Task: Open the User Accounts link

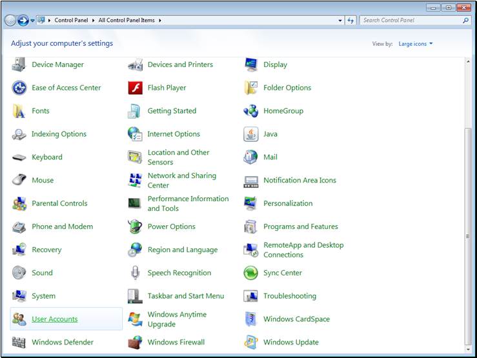Action: coord(55,319)
